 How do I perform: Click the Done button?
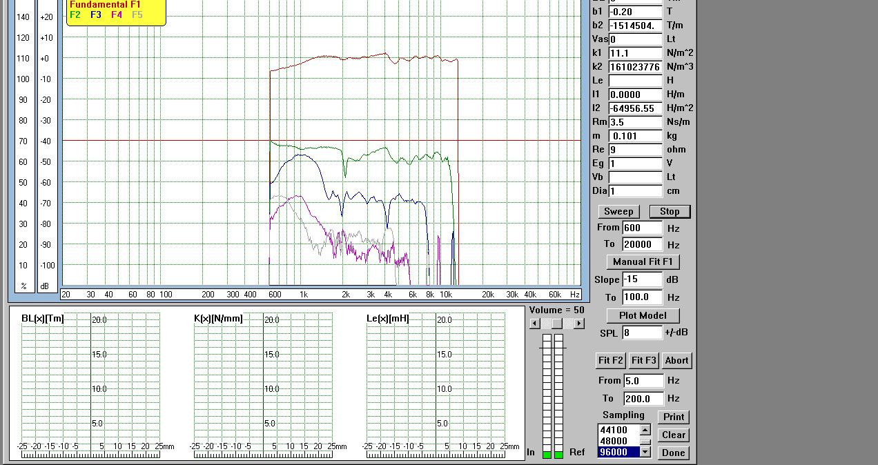tap(674, 453)
